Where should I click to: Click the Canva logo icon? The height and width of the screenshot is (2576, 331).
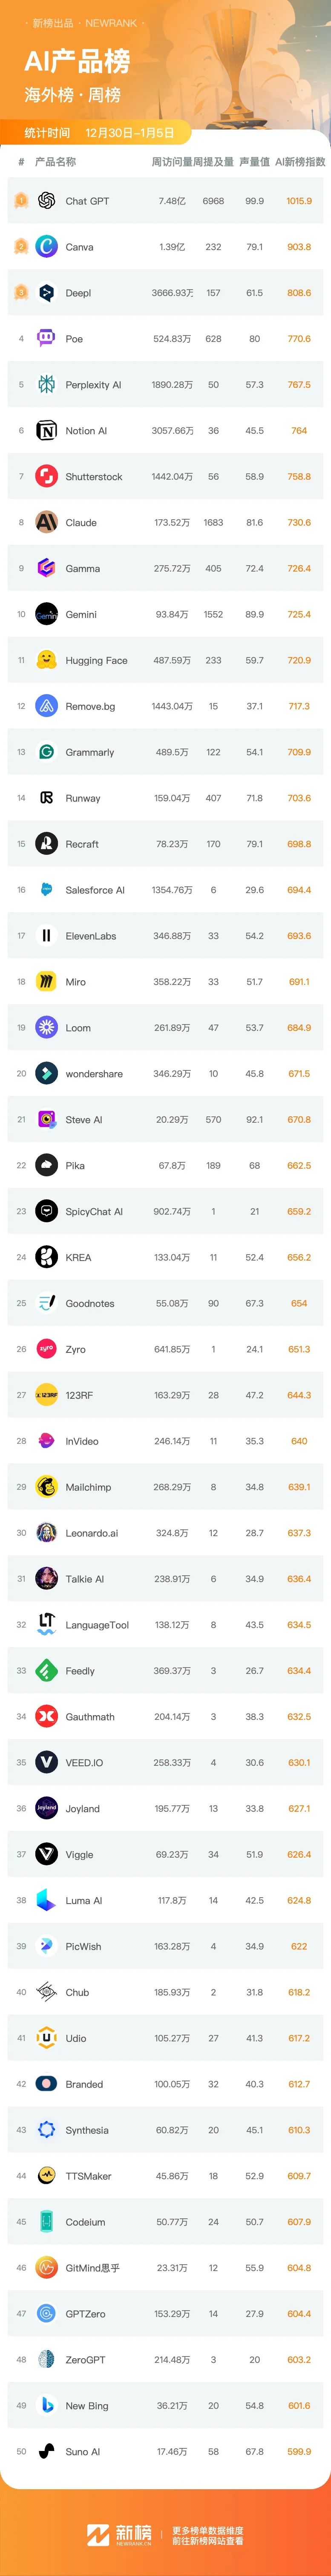pyautogui.click(x=46, y=247)
